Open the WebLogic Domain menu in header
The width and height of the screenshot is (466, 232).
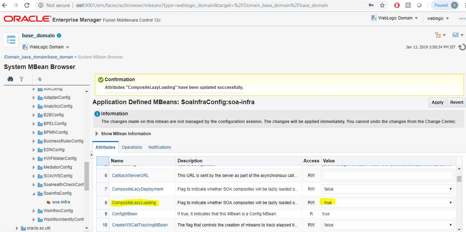[x=394, y=18]
